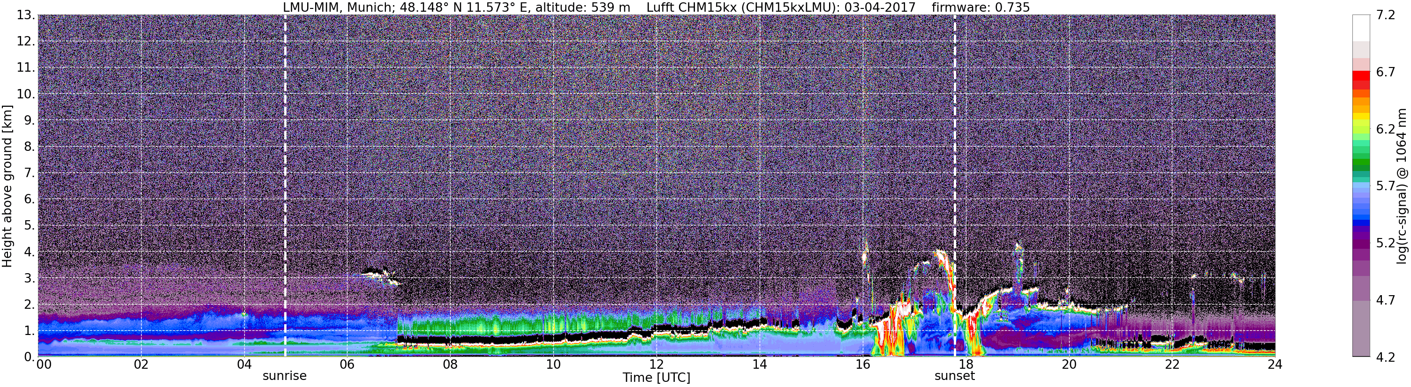Click the height tick label '13.'
Viewport: 1411px width, 387px height.
tap(26, 15)
